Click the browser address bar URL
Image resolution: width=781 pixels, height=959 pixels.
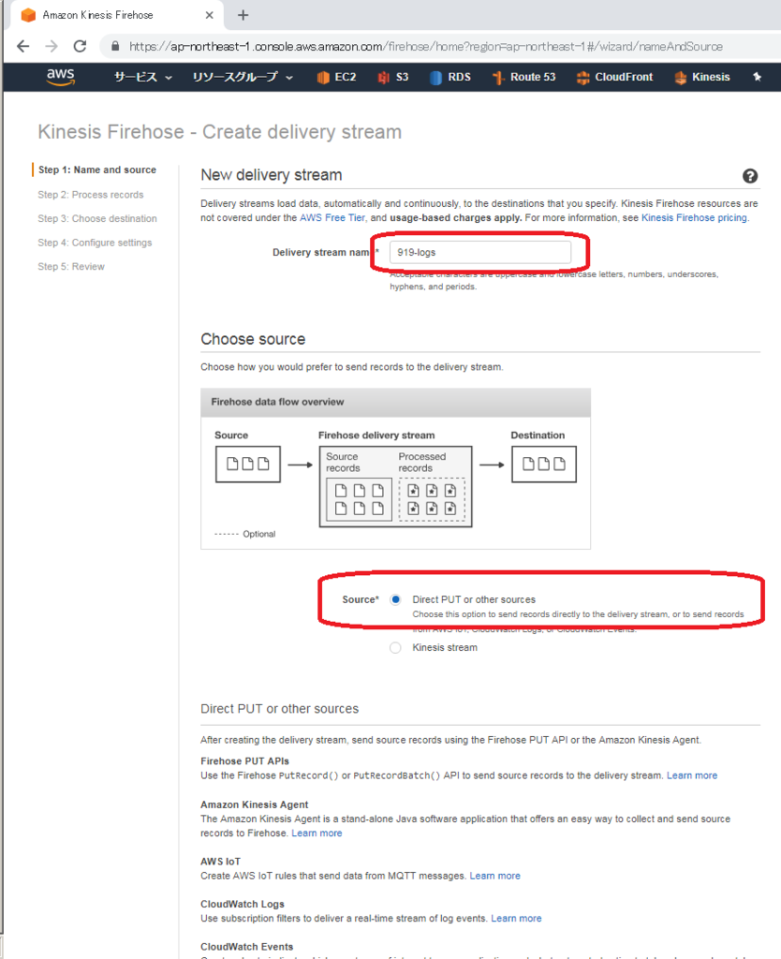click(x=426, y=47)
